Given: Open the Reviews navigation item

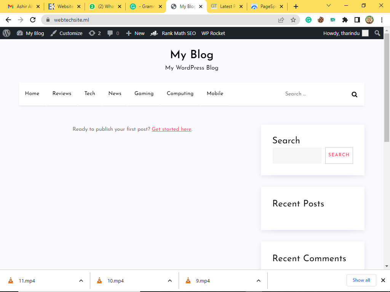Looking at the screenshot, I should coord(62,94).
